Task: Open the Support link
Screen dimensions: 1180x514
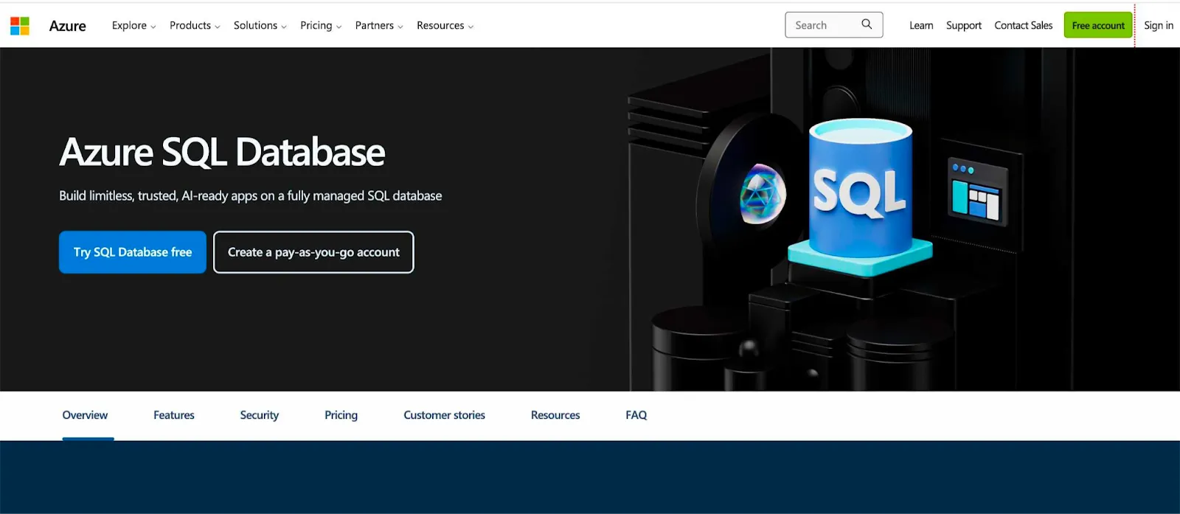Action: tap(964, 26)
